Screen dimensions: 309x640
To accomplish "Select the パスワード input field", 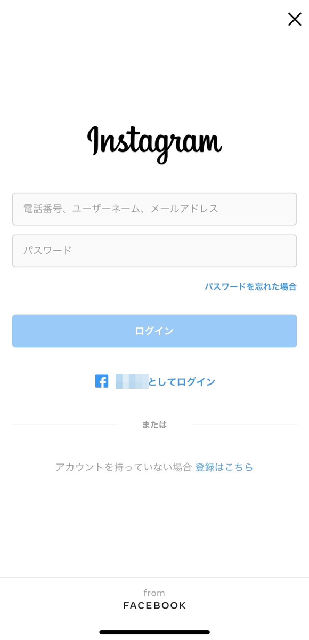I will tap(154, 251).
